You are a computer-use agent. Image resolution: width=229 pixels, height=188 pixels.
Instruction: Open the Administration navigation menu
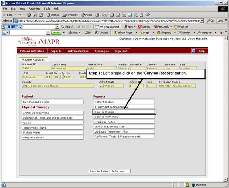[x=78, y=51]
